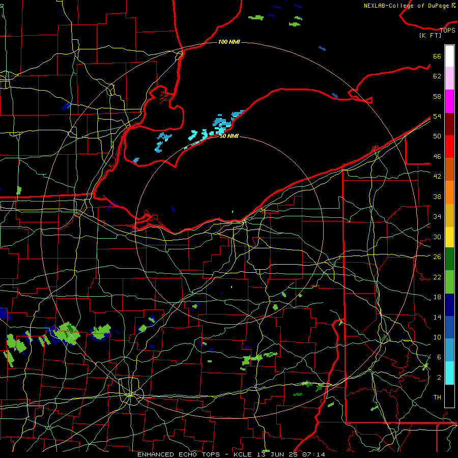The width and height of the screenshot is (458, 458).
Task: Click the legend value 14
Action: pos(437,317)
